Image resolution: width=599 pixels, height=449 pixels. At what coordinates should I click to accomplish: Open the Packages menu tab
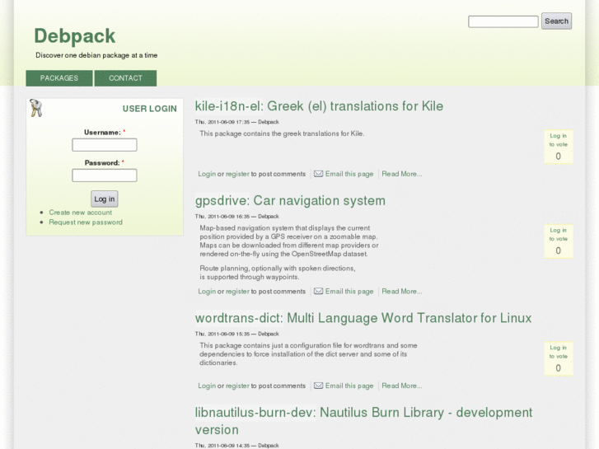point(59,78)
